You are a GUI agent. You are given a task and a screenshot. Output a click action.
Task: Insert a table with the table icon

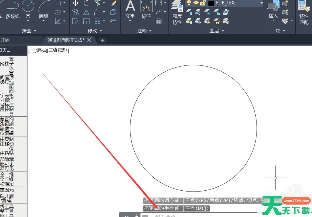click(159, 21)
